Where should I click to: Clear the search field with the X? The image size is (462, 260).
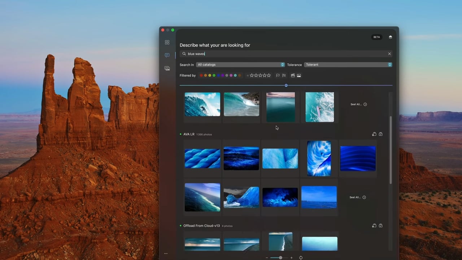tap(389, 54)
